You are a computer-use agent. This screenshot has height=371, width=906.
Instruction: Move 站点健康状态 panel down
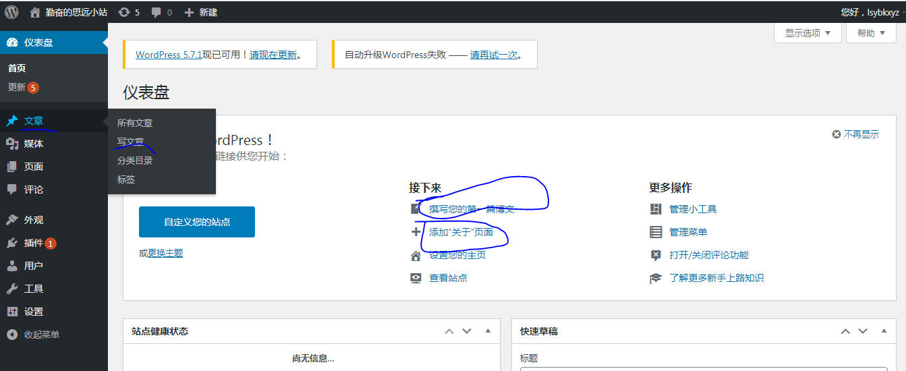click(466, 331)
